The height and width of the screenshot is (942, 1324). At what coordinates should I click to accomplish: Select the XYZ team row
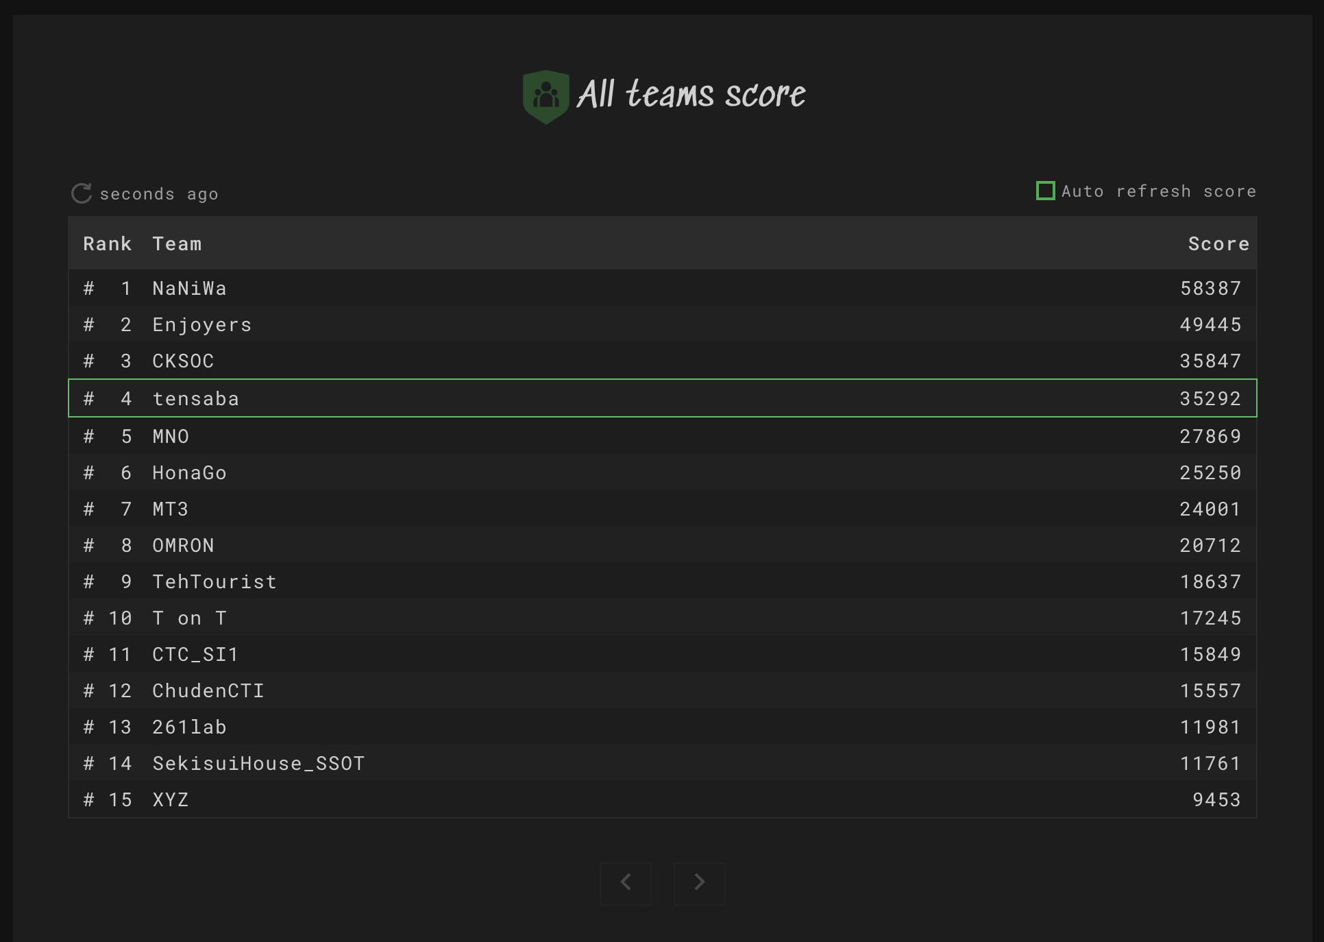coord(662,800)
